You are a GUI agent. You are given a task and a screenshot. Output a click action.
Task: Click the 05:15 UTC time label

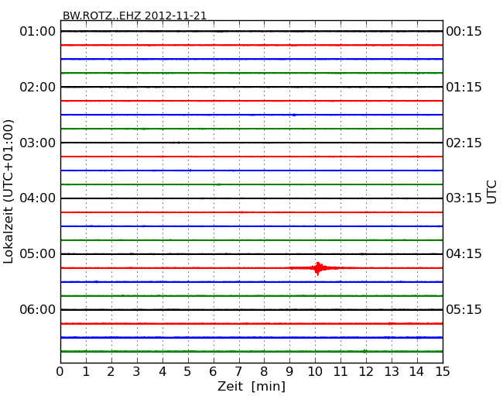click(464, 309)
